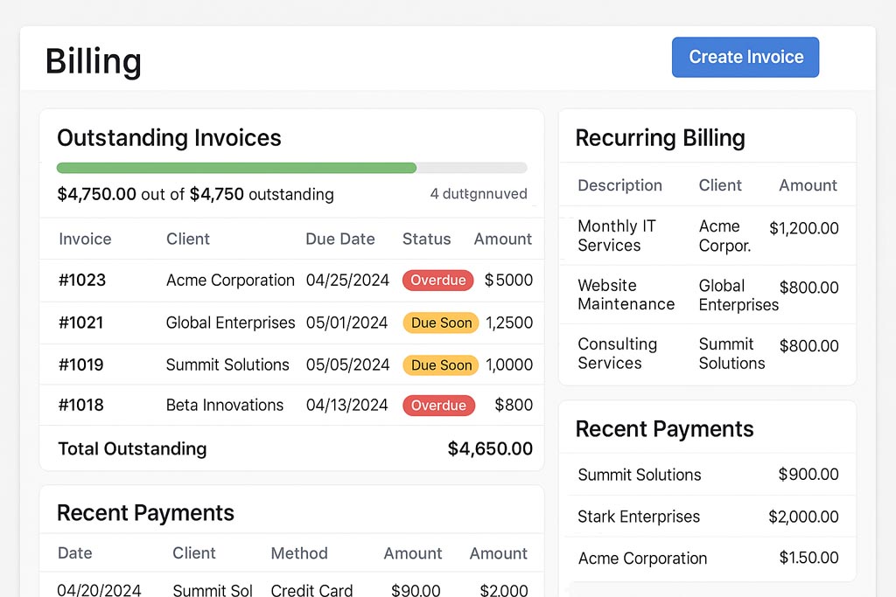Screen dimensions: 896x597
Task: Click the Create Invoice button
Action: point(745,57)
